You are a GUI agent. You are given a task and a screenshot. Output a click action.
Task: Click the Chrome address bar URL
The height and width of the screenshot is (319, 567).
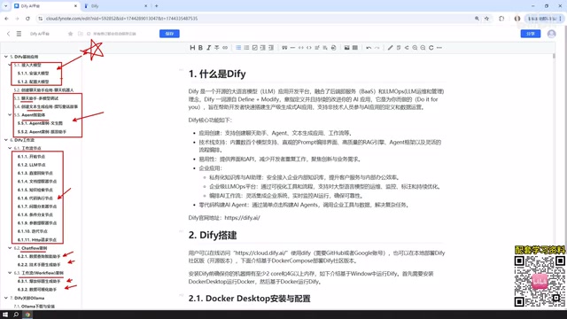click(x=121, y=19)
